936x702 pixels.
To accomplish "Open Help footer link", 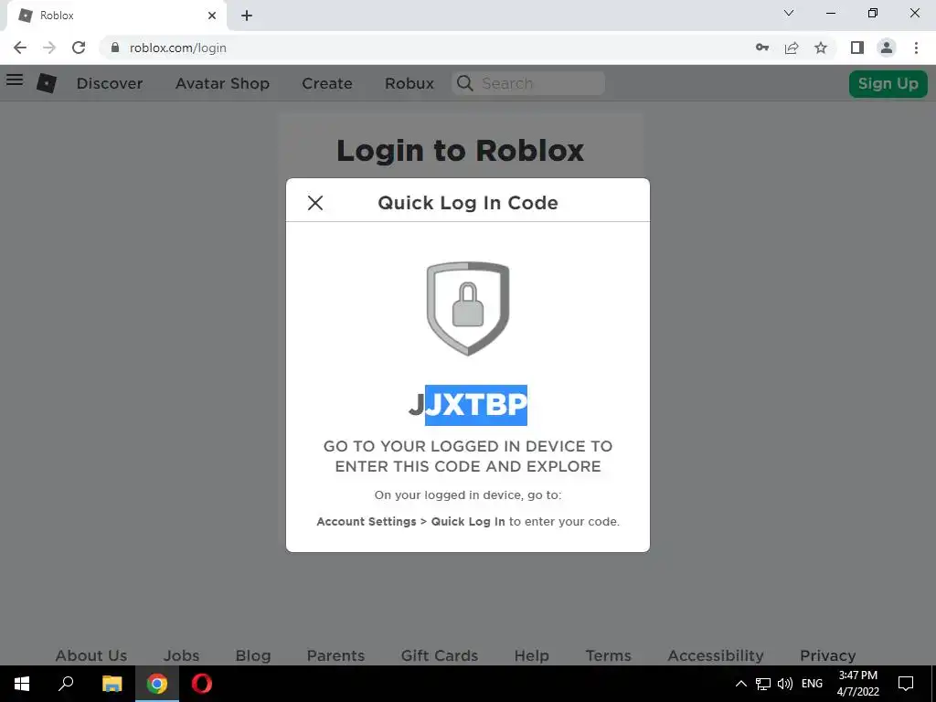I will (x=532, y=655).
